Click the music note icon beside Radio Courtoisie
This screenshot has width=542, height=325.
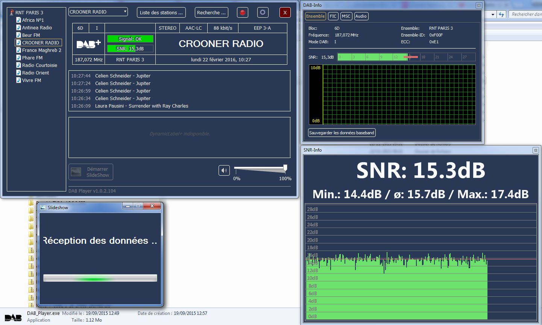(18, 65)
